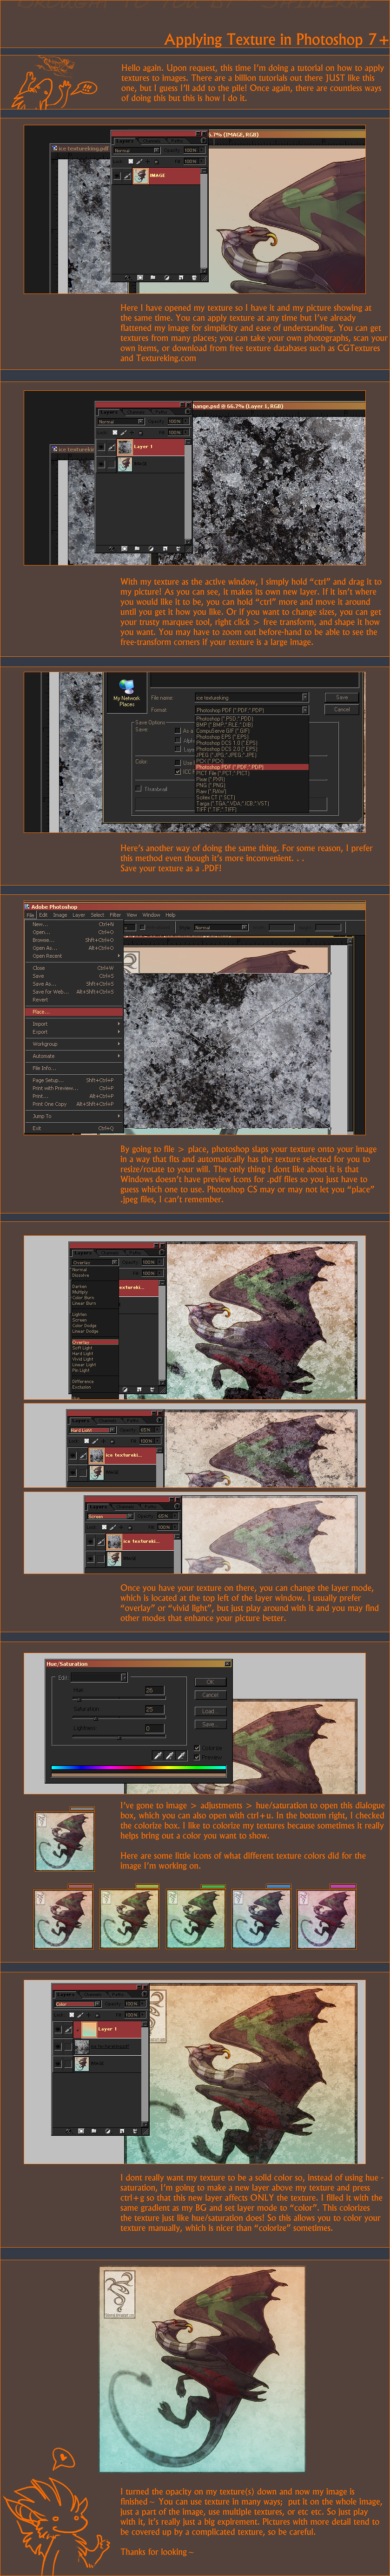Select Overlay in the blend mode list

coord(95,1343)
